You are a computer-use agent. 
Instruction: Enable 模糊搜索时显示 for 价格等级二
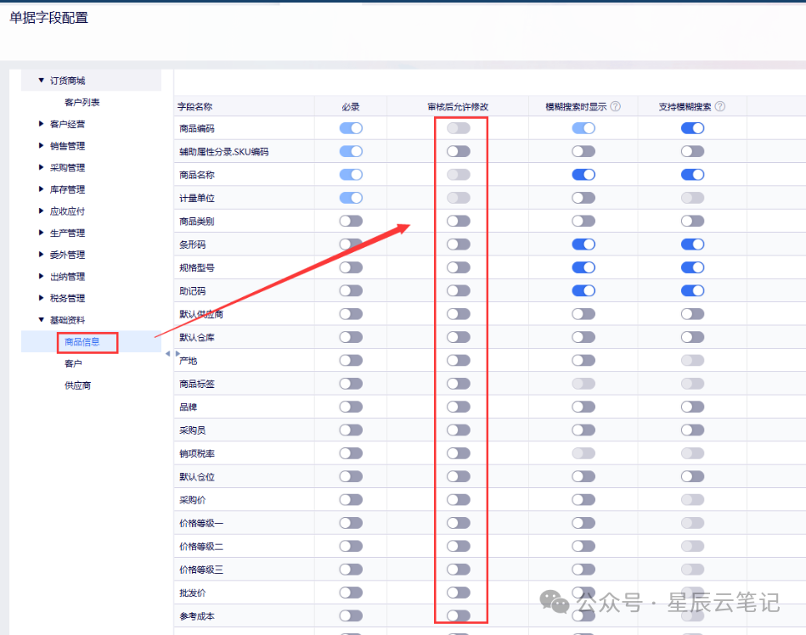click(583, 546)
